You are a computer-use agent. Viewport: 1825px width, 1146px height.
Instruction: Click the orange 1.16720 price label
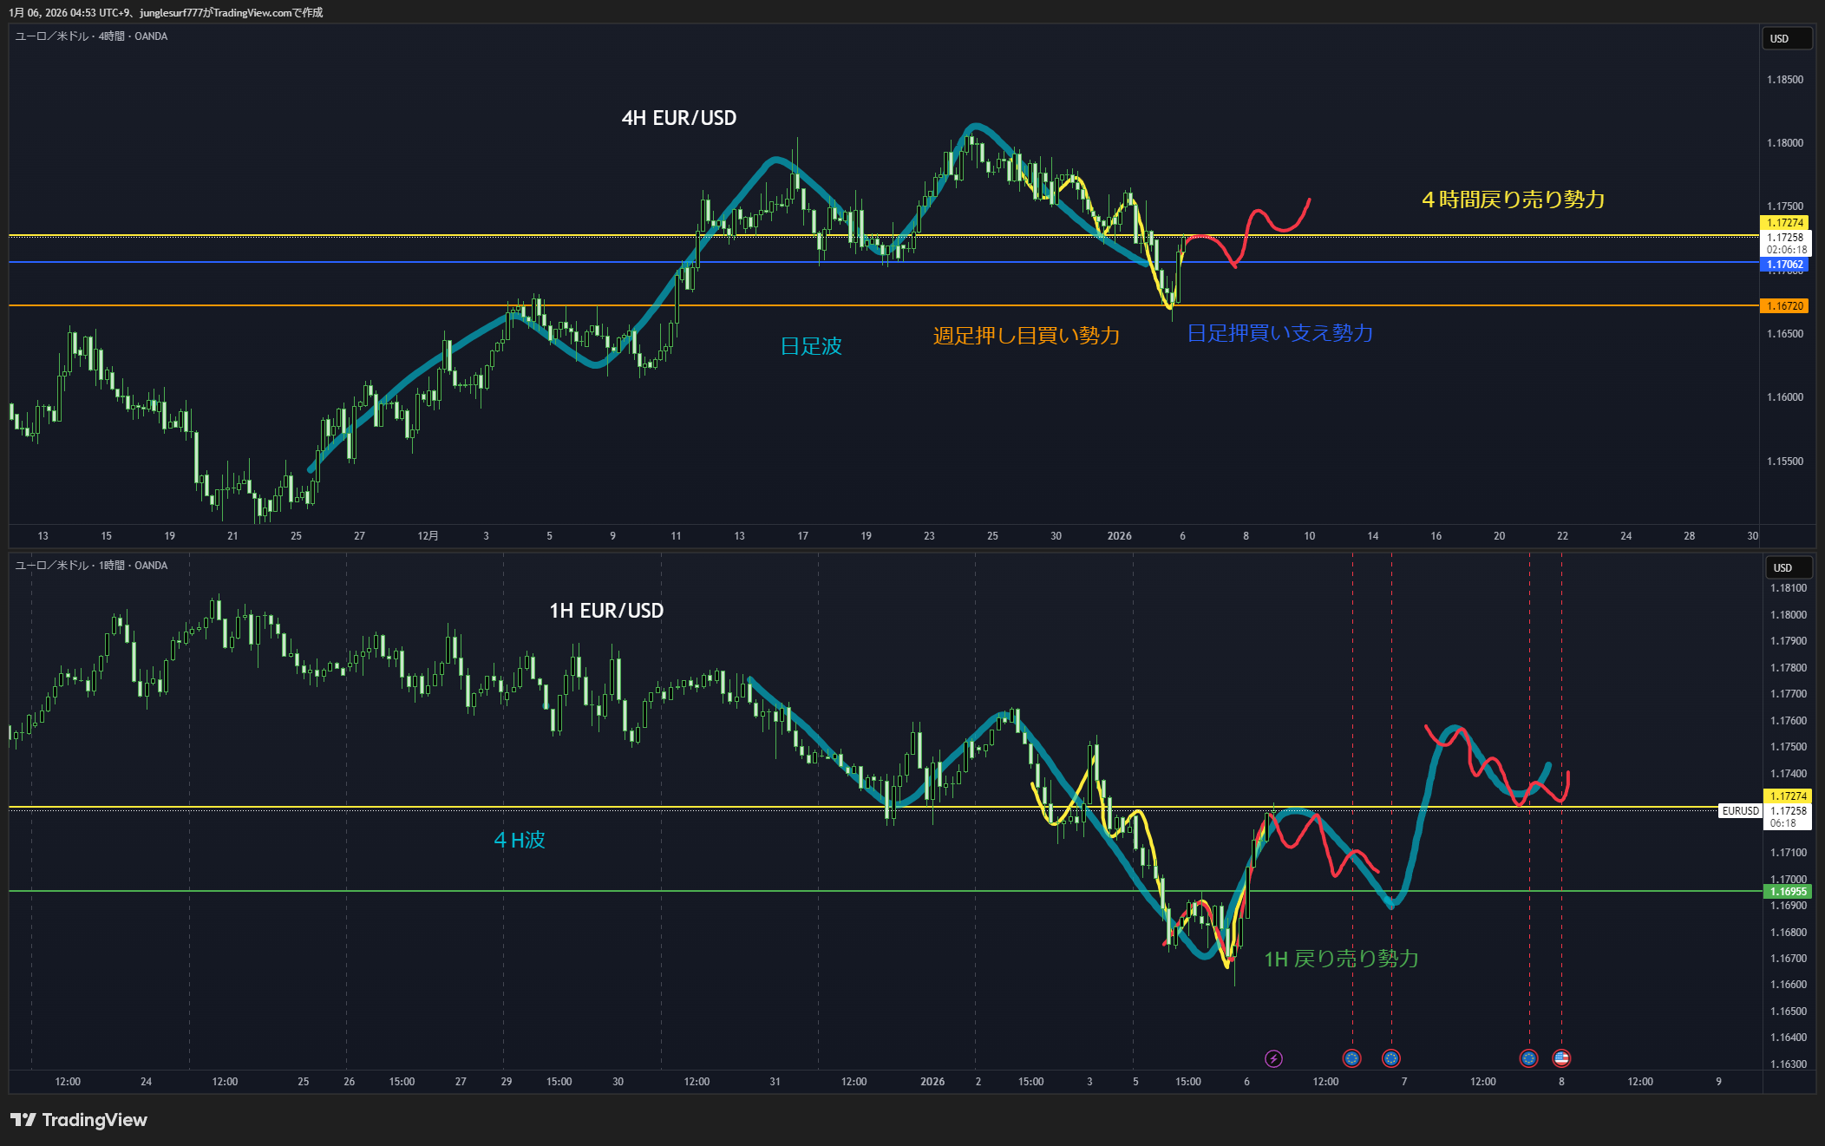click(1785, 306)
